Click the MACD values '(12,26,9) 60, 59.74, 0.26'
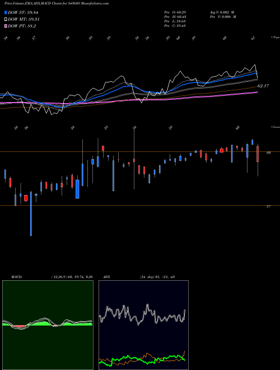 tap(72, 277)
